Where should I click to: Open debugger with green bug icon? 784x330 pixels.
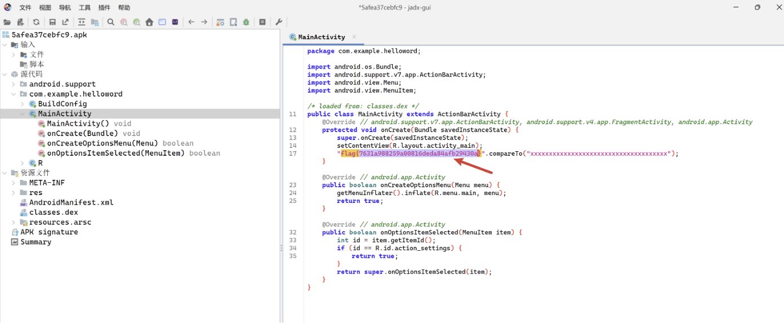[x=246, y=22]
